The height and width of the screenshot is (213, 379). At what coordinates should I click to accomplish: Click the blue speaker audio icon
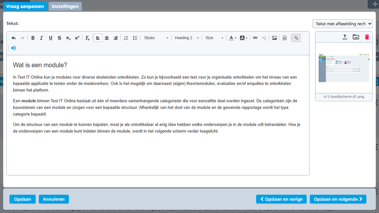pos(14,48)
